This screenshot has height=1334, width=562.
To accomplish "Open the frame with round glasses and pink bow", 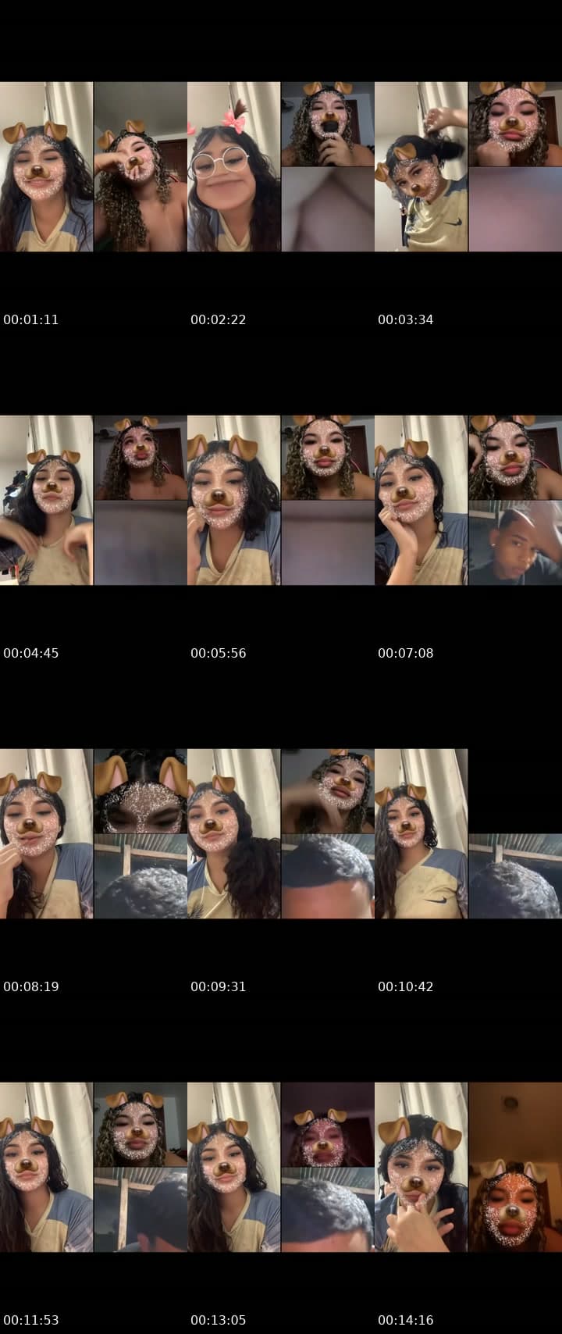I will pos(234,166).
